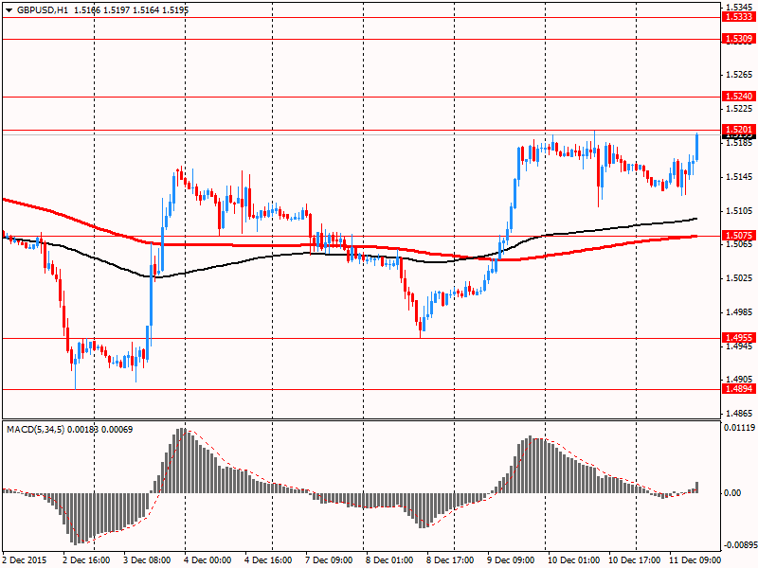This screenshot has height=568, width=758.
Task: Click the 4 Dec 00:00 time label
Action: [208, 560]
